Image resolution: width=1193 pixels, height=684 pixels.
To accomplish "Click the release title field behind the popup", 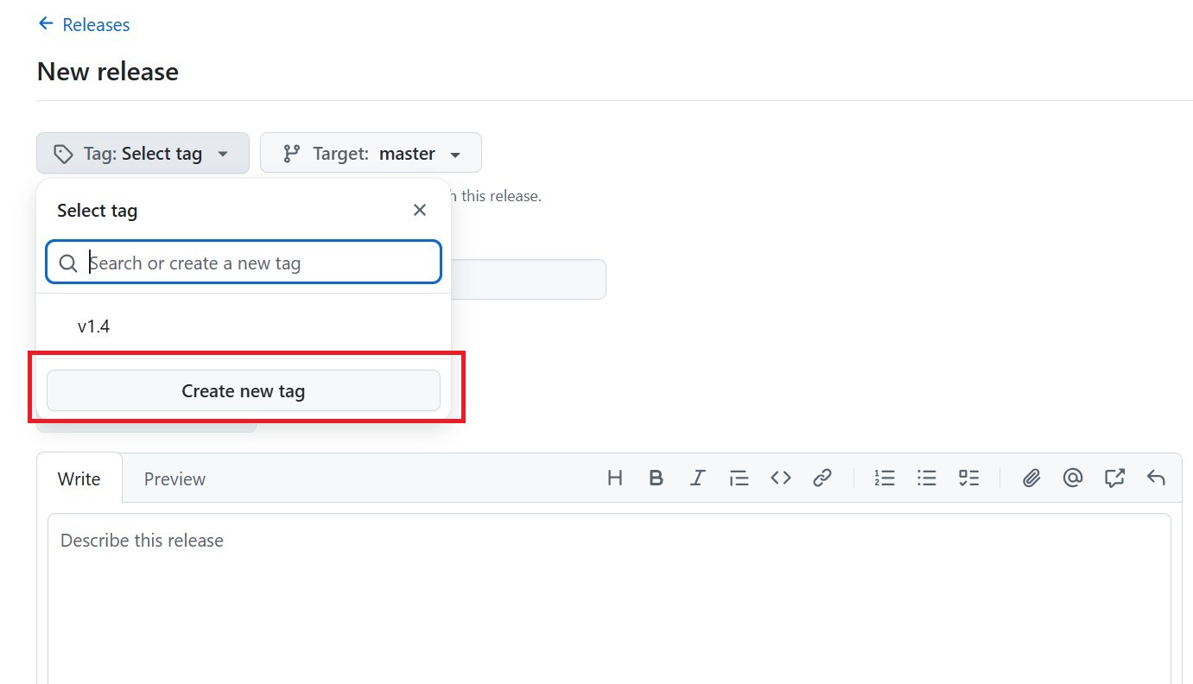I will (x=528, y=280).
